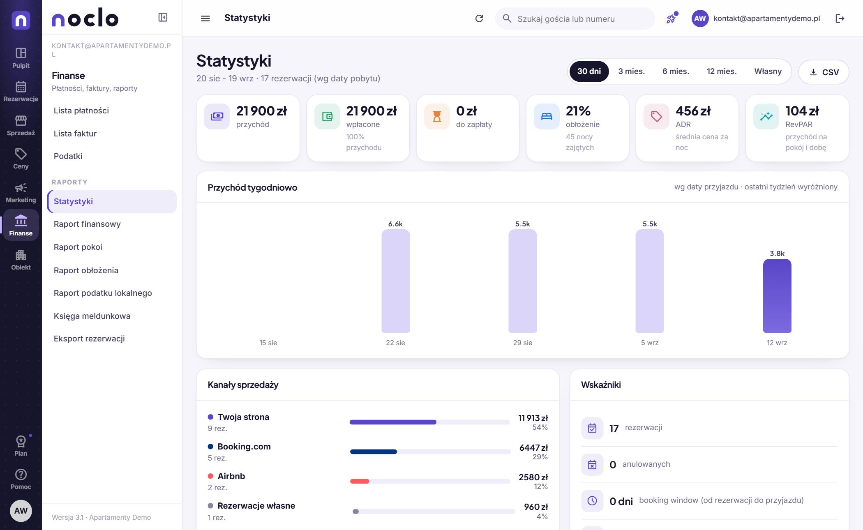Click the 12 wrz highlighted bar

[x=777, y=296]
